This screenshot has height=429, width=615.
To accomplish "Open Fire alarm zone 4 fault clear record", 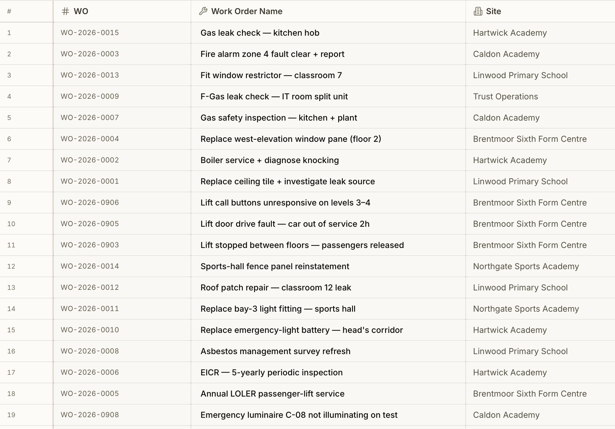I will coord(272,54).
